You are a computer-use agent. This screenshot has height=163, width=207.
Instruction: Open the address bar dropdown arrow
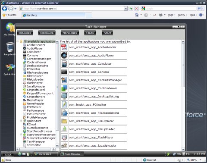[x=125, y=9]
